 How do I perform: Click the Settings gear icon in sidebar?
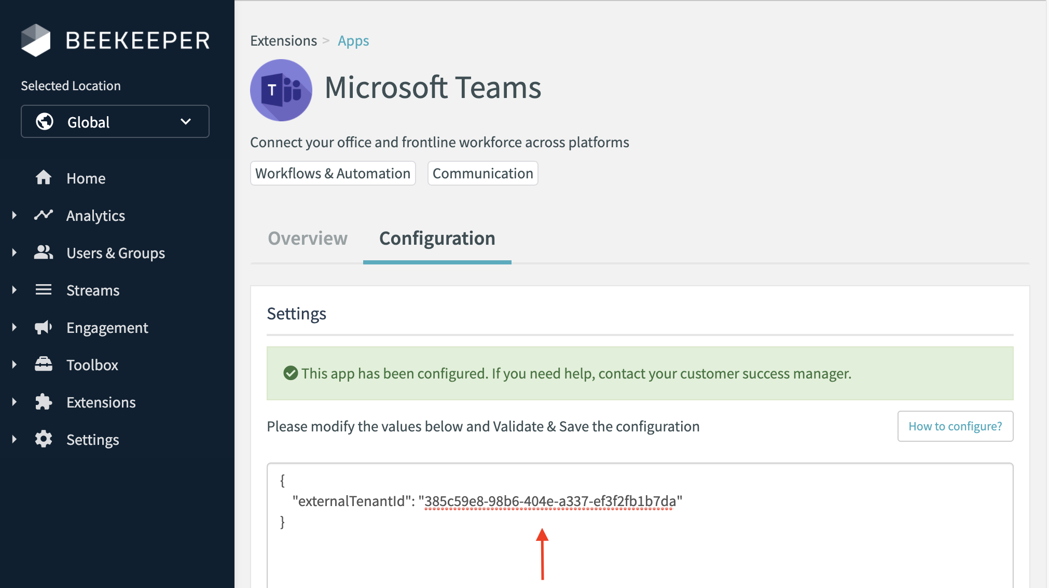pos(44,439)
